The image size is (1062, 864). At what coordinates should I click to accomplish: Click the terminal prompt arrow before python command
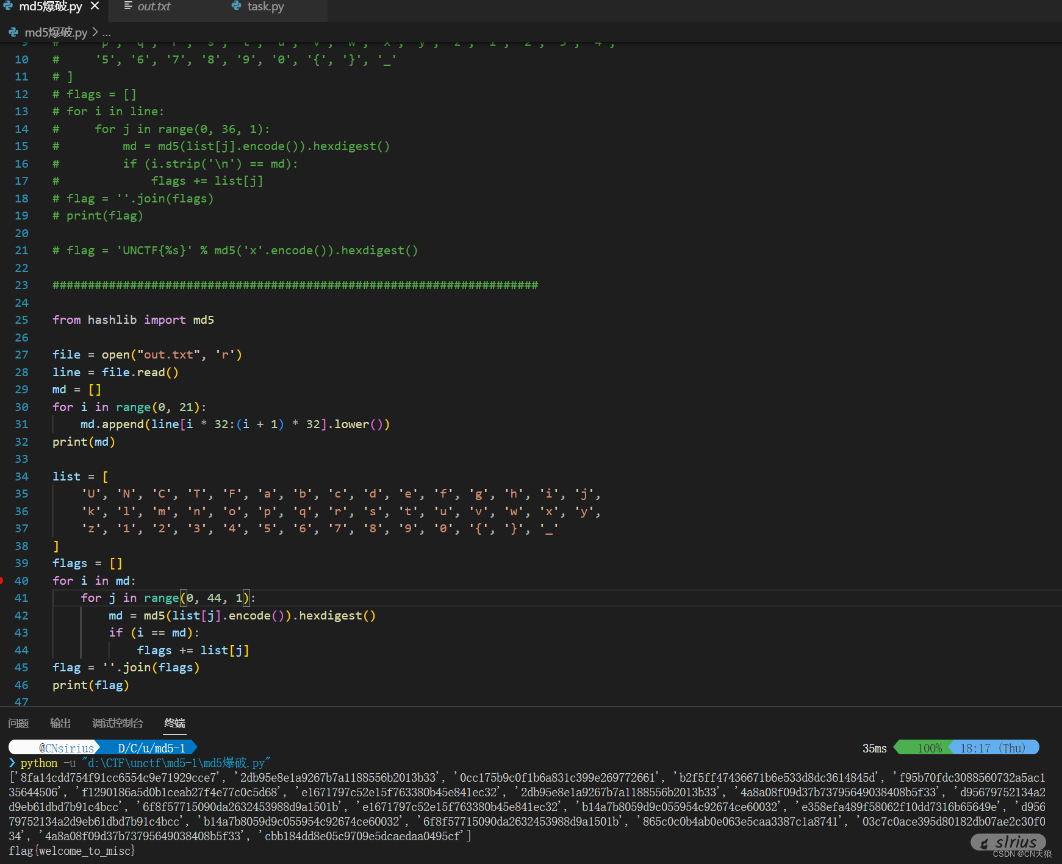12,763
